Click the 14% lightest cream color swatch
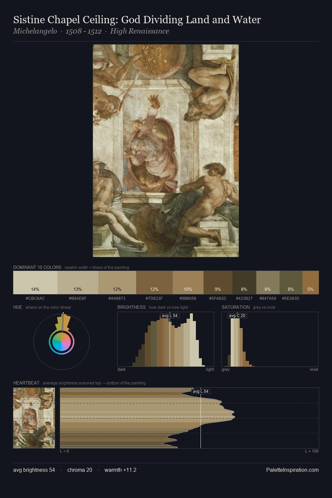 tap(35, 283)
